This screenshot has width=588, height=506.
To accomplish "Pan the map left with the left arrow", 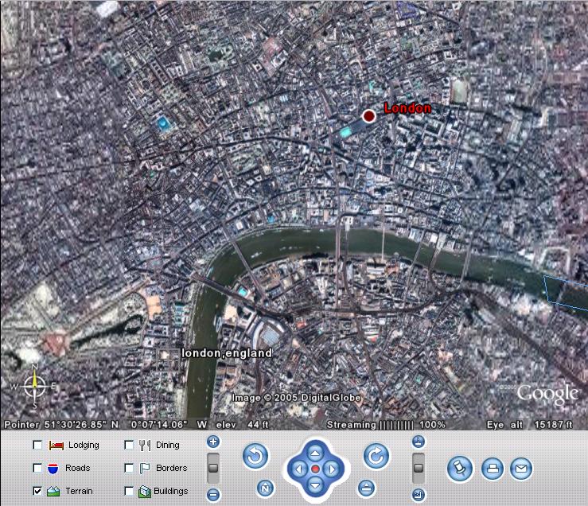I will pos(299,469).
